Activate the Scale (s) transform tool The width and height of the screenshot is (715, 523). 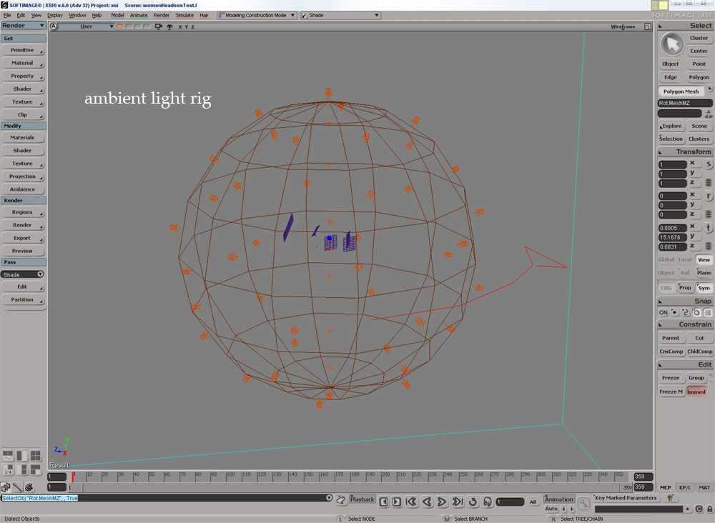[708, 164]
